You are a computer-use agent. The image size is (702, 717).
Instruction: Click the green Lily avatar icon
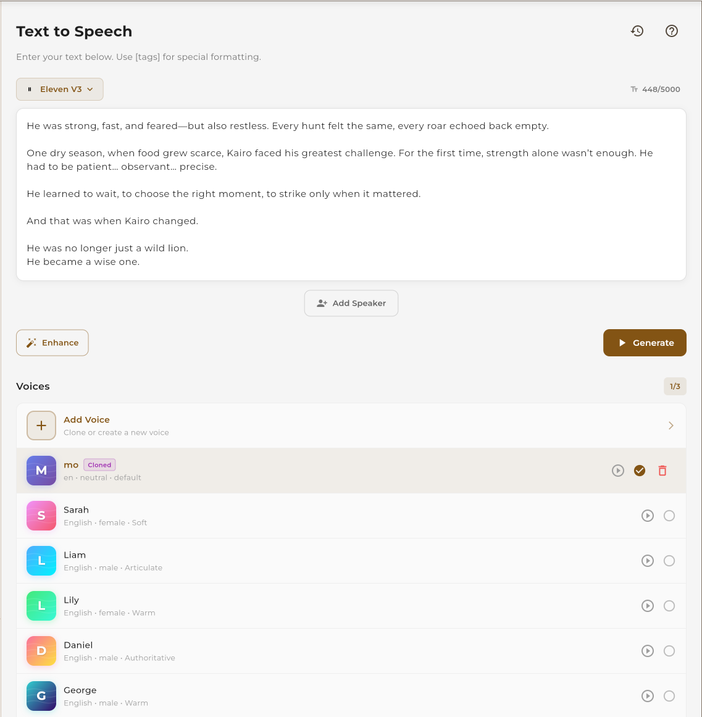[41, 605]
